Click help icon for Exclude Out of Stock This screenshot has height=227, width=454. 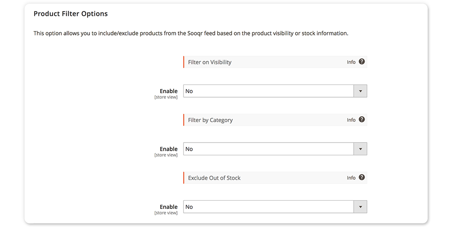362,178
